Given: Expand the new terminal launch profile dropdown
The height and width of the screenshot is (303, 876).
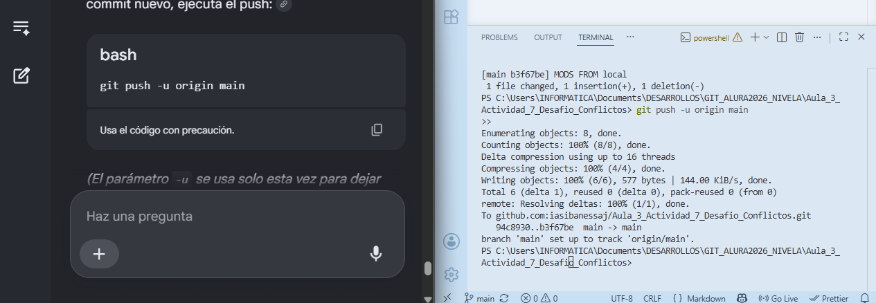Looking at the screenshot, I should click(x=766, y=37).
